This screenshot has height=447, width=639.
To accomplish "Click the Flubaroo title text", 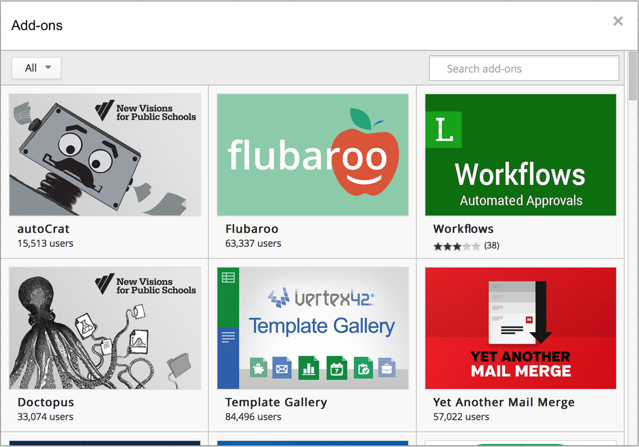I will (x=252, y=229).
